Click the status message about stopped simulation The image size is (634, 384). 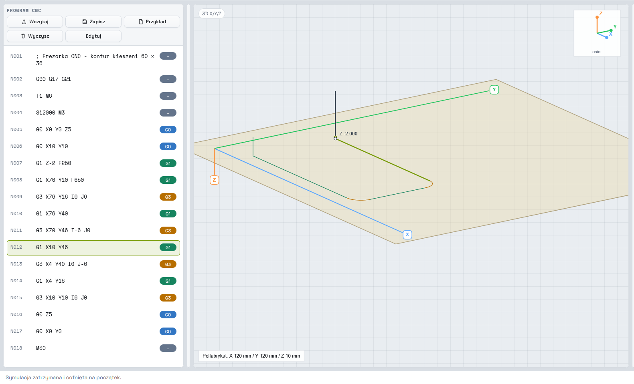coord(63,378)
